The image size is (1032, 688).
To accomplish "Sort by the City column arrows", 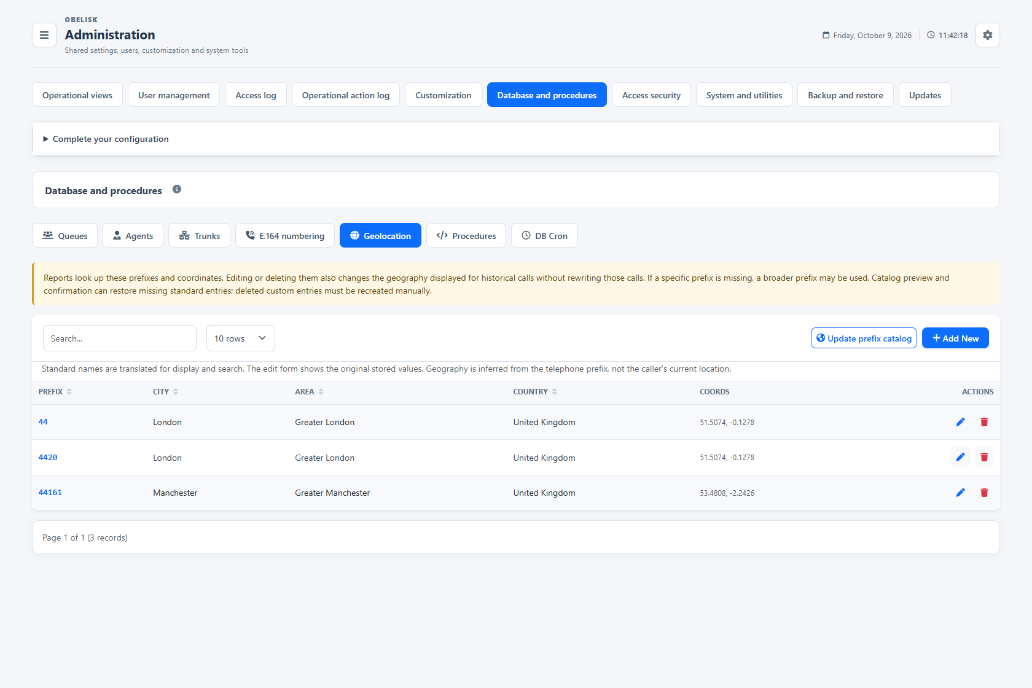I will [176, 392].
